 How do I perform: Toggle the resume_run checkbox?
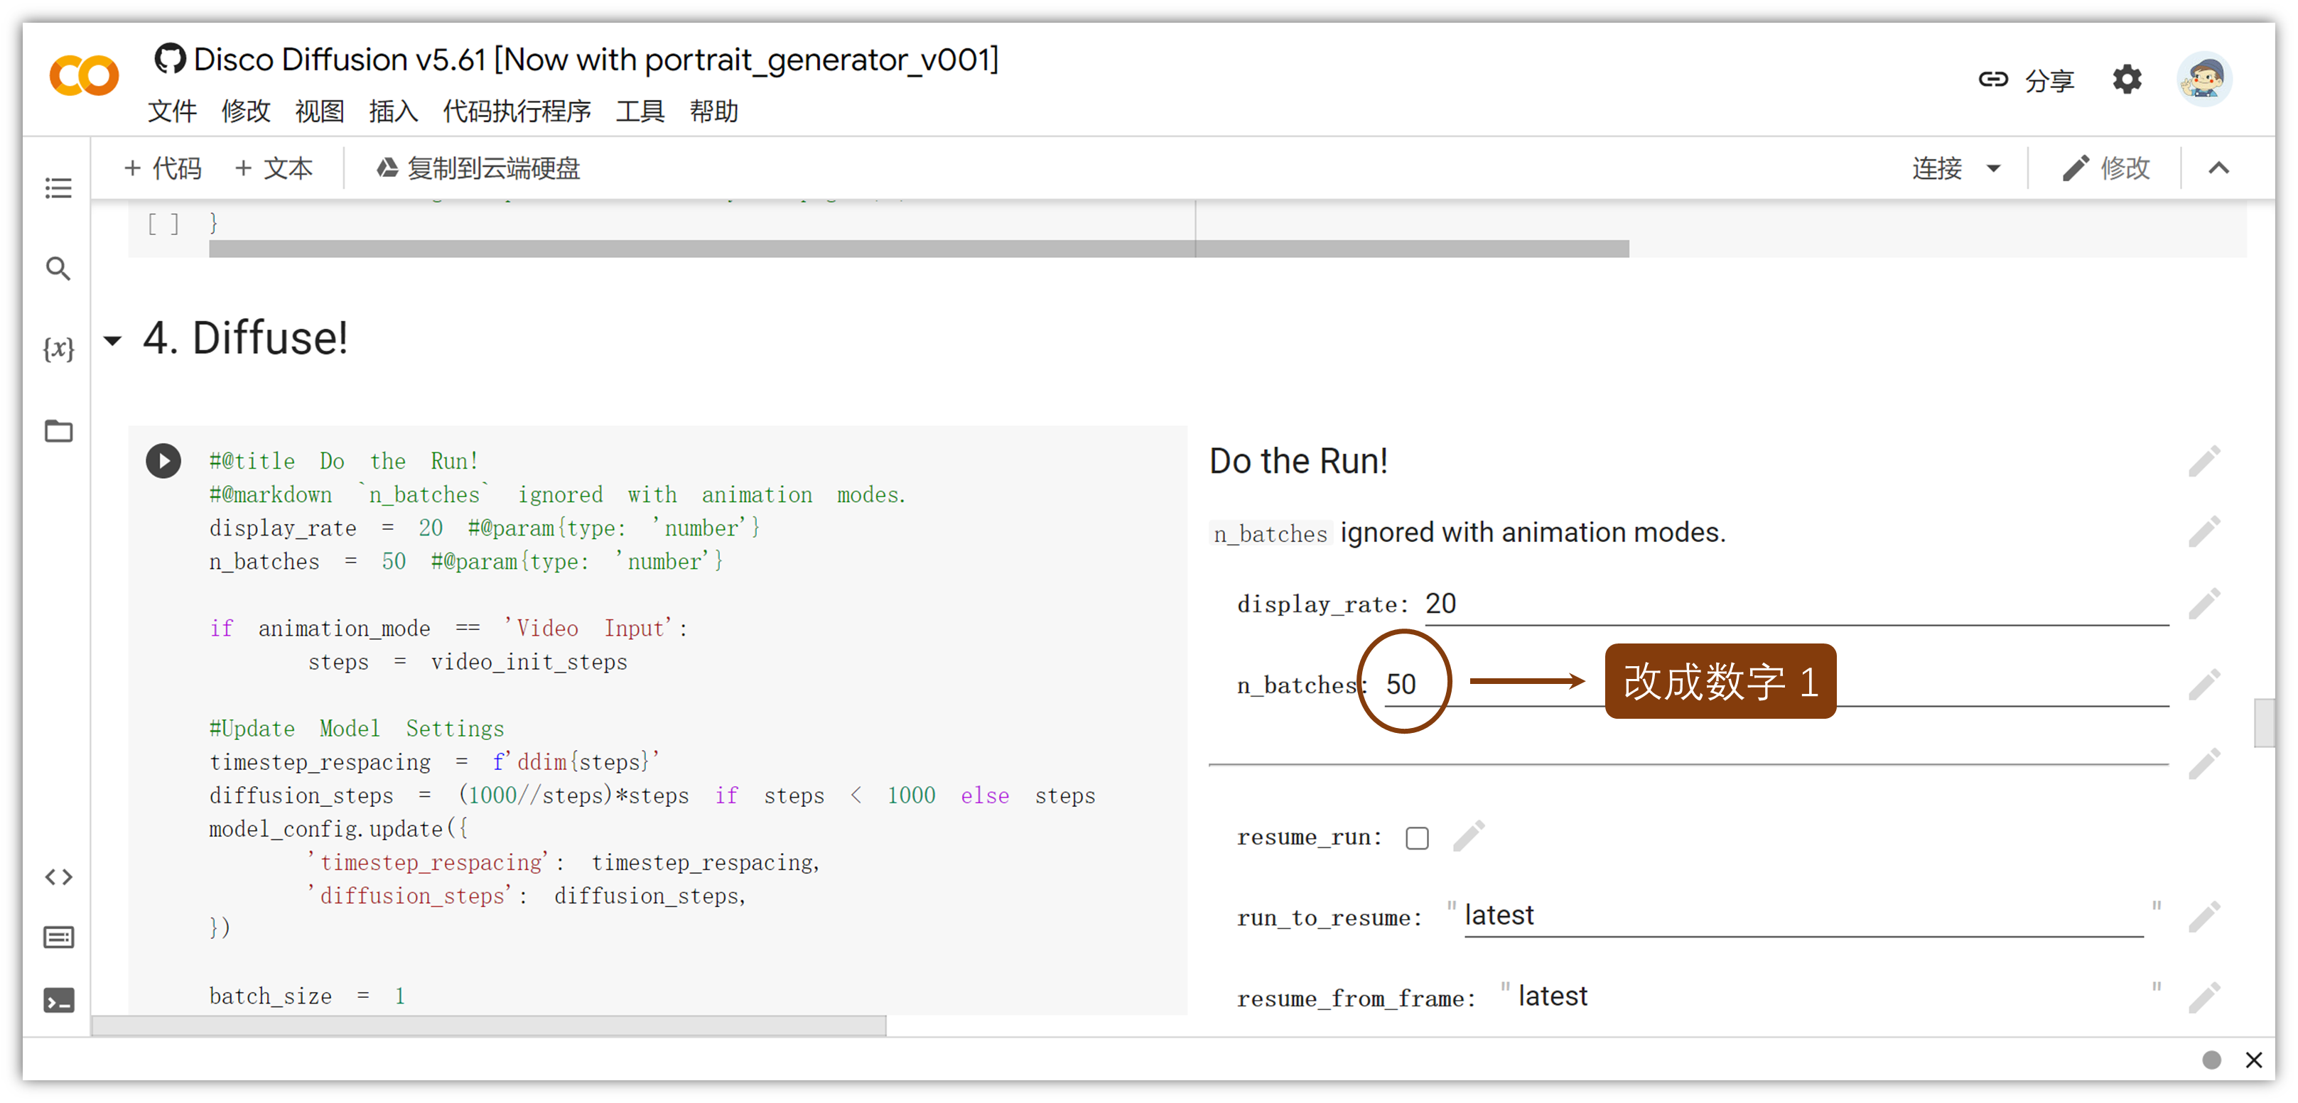pyautogui.click(x=1417, y=838)
